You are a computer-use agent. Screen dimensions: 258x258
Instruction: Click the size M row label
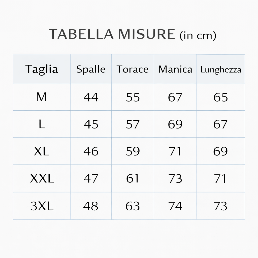pos(42,97)
